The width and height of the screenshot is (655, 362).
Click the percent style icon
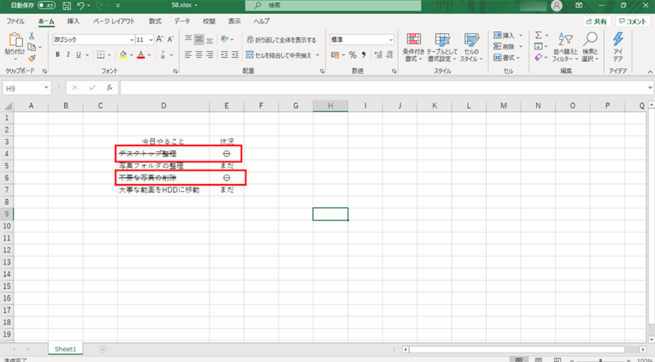pos(352,55)
